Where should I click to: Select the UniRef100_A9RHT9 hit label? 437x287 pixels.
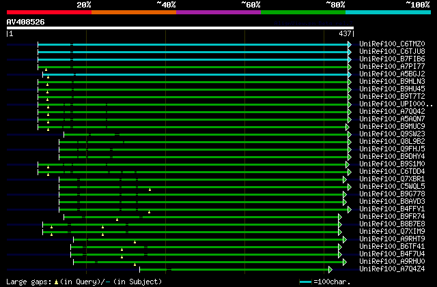pos(392,239)
